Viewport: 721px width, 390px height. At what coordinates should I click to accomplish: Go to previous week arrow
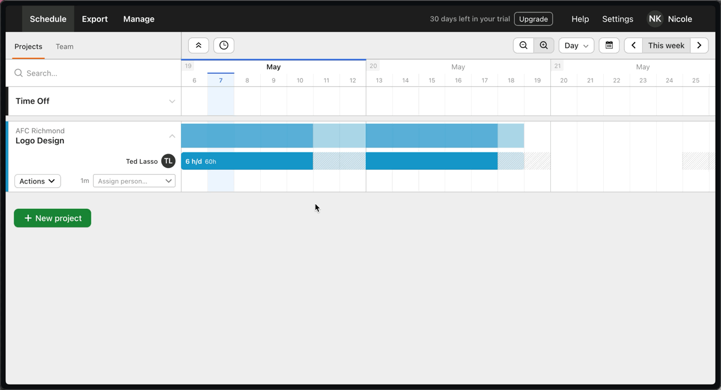633,46
